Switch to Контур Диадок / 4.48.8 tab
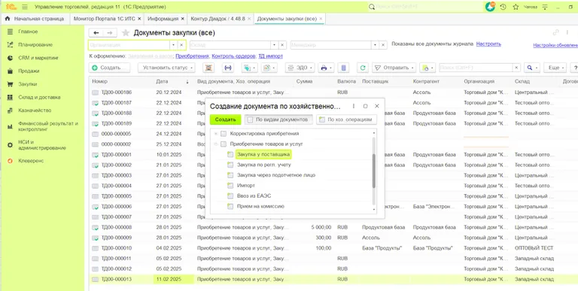578x291 pixels. [x=218, y=18]
